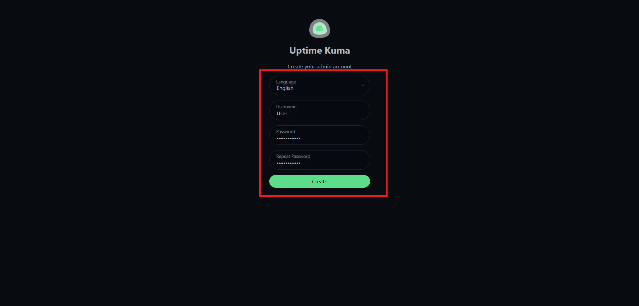Click the Language field label

286,82
